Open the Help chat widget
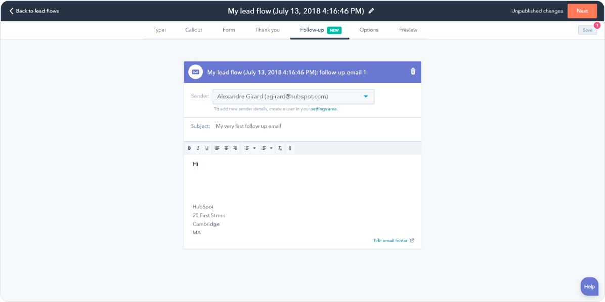 click(x=589, y=286)
